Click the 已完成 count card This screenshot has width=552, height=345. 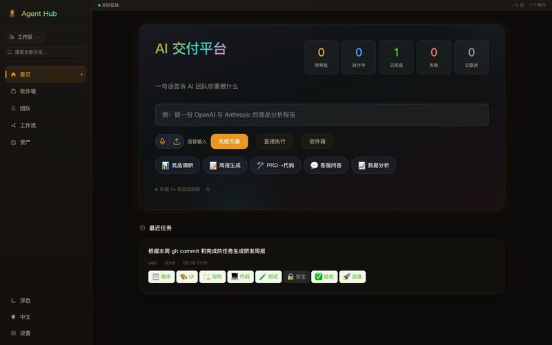(396, 57)
